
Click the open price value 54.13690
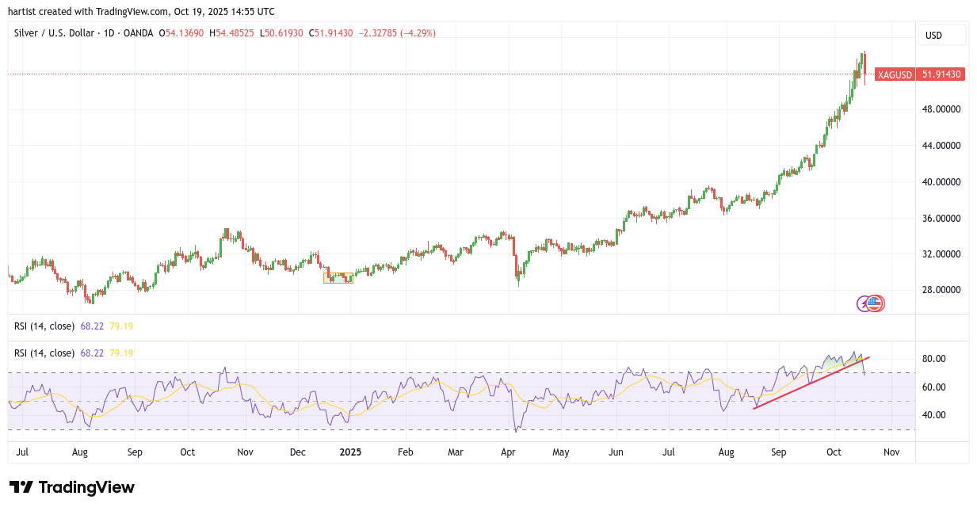pyautogui.click(x=185, y=33)
